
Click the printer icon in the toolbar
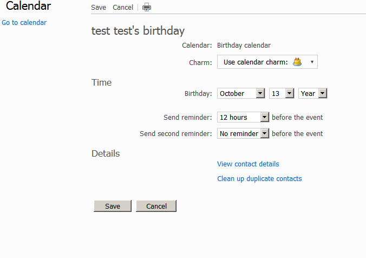click(x=147, y=8)
